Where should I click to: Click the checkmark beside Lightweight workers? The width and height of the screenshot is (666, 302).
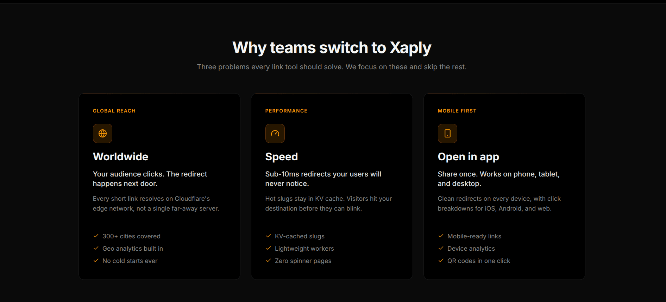click(268, 248)
